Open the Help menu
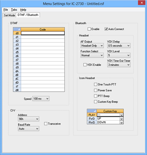The width and height of the screenshot is (147, 155). pyautogui.click(x=23, y=10)
